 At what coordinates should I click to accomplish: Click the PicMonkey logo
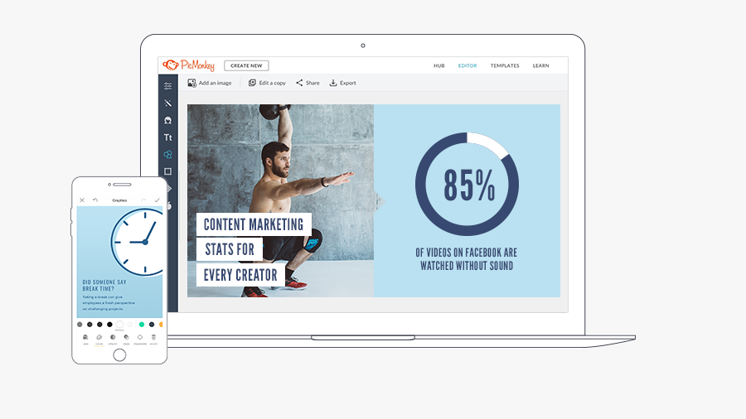pos(189,65)
